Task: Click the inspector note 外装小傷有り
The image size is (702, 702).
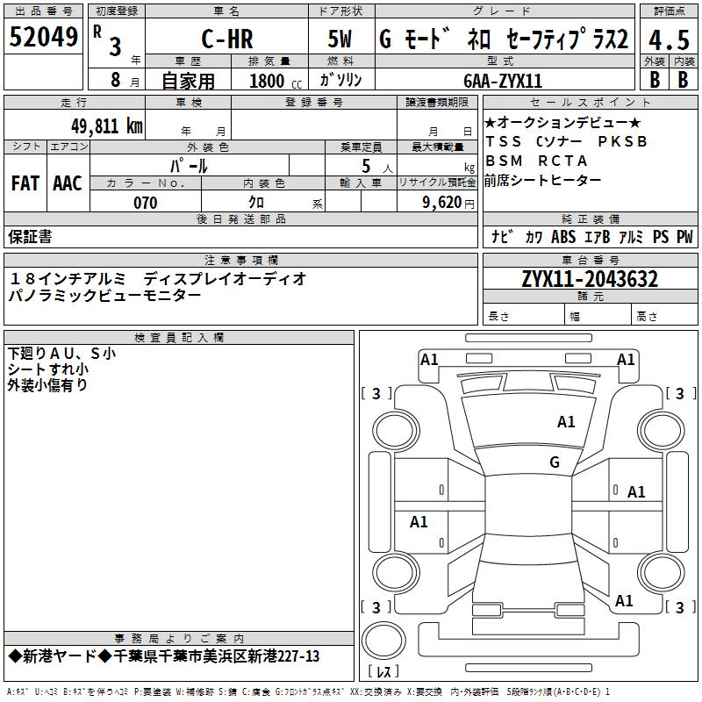Action: pos(47,385)
